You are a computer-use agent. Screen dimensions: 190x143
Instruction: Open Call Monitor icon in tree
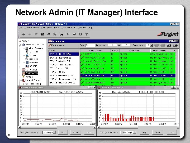(23, 70)
